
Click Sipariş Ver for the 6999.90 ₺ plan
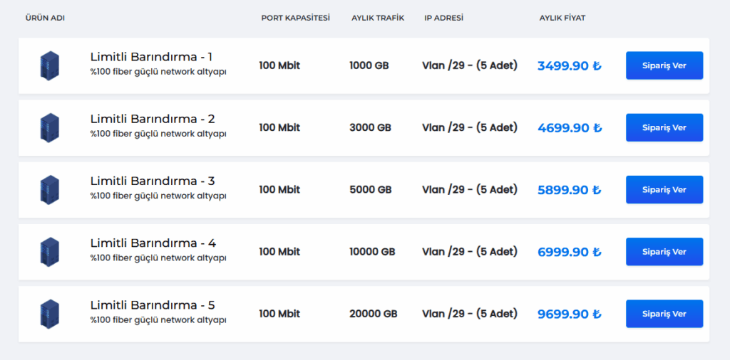point(664,252)
